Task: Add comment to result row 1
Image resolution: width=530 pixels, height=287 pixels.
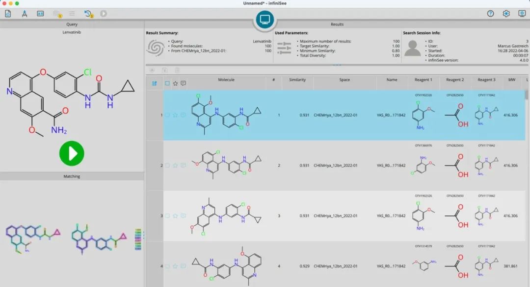Action: pyautogui.click(x=183, y=115)
